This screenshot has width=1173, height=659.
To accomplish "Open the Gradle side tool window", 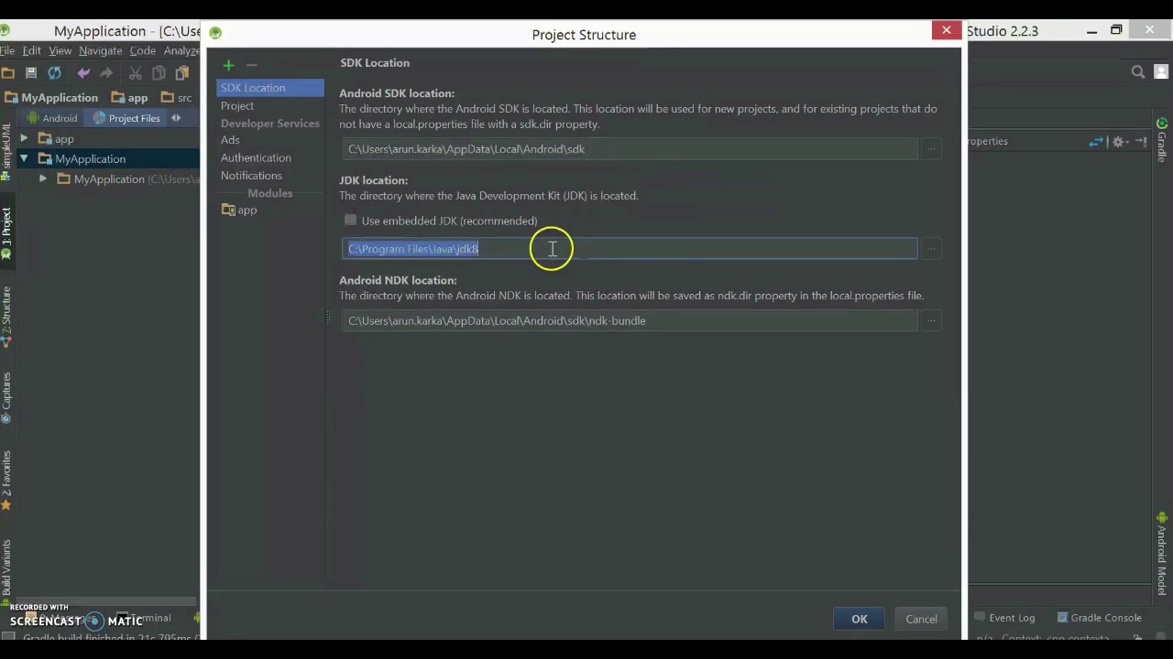I will pyautogui.click(x=1162, y=140).
